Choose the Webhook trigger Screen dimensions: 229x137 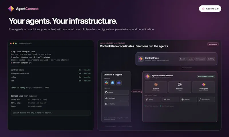[116, 98]
